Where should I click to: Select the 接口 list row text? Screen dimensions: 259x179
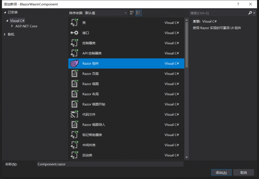point(86,33)
